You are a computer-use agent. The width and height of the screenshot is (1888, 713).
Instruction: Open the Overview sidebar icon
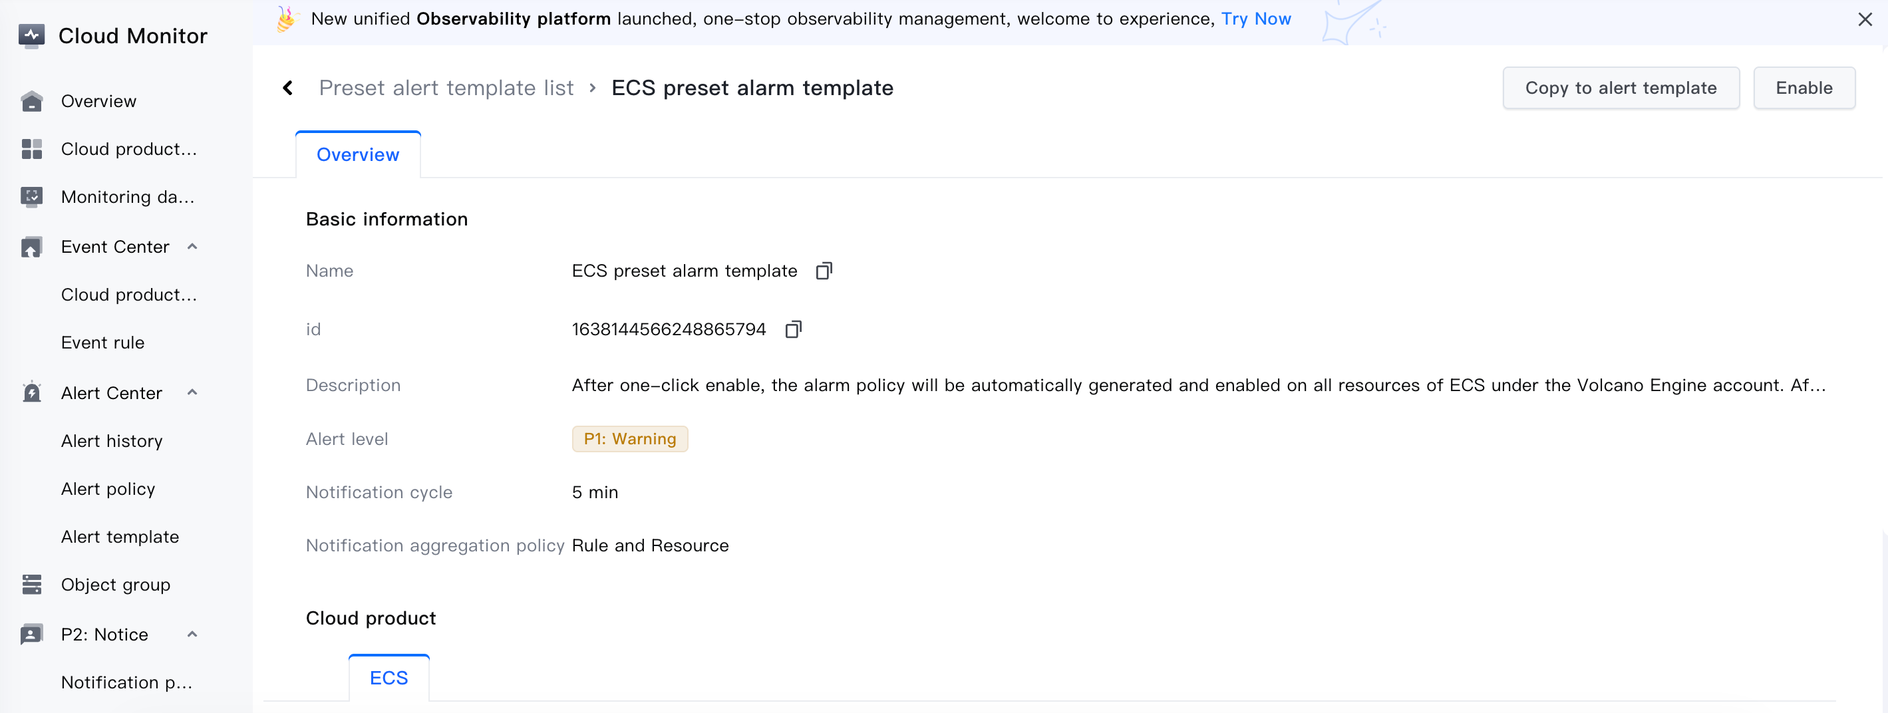pyautogui.click(x=31, y=101)
